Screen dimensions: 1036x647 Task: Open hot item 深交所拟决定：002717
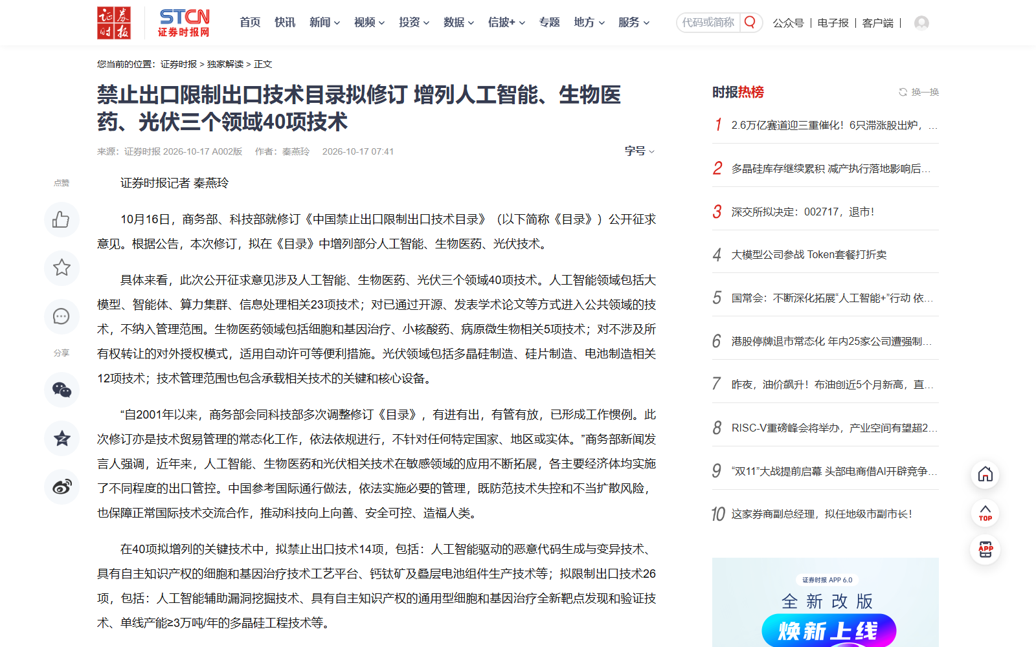(x=803, y=212)
